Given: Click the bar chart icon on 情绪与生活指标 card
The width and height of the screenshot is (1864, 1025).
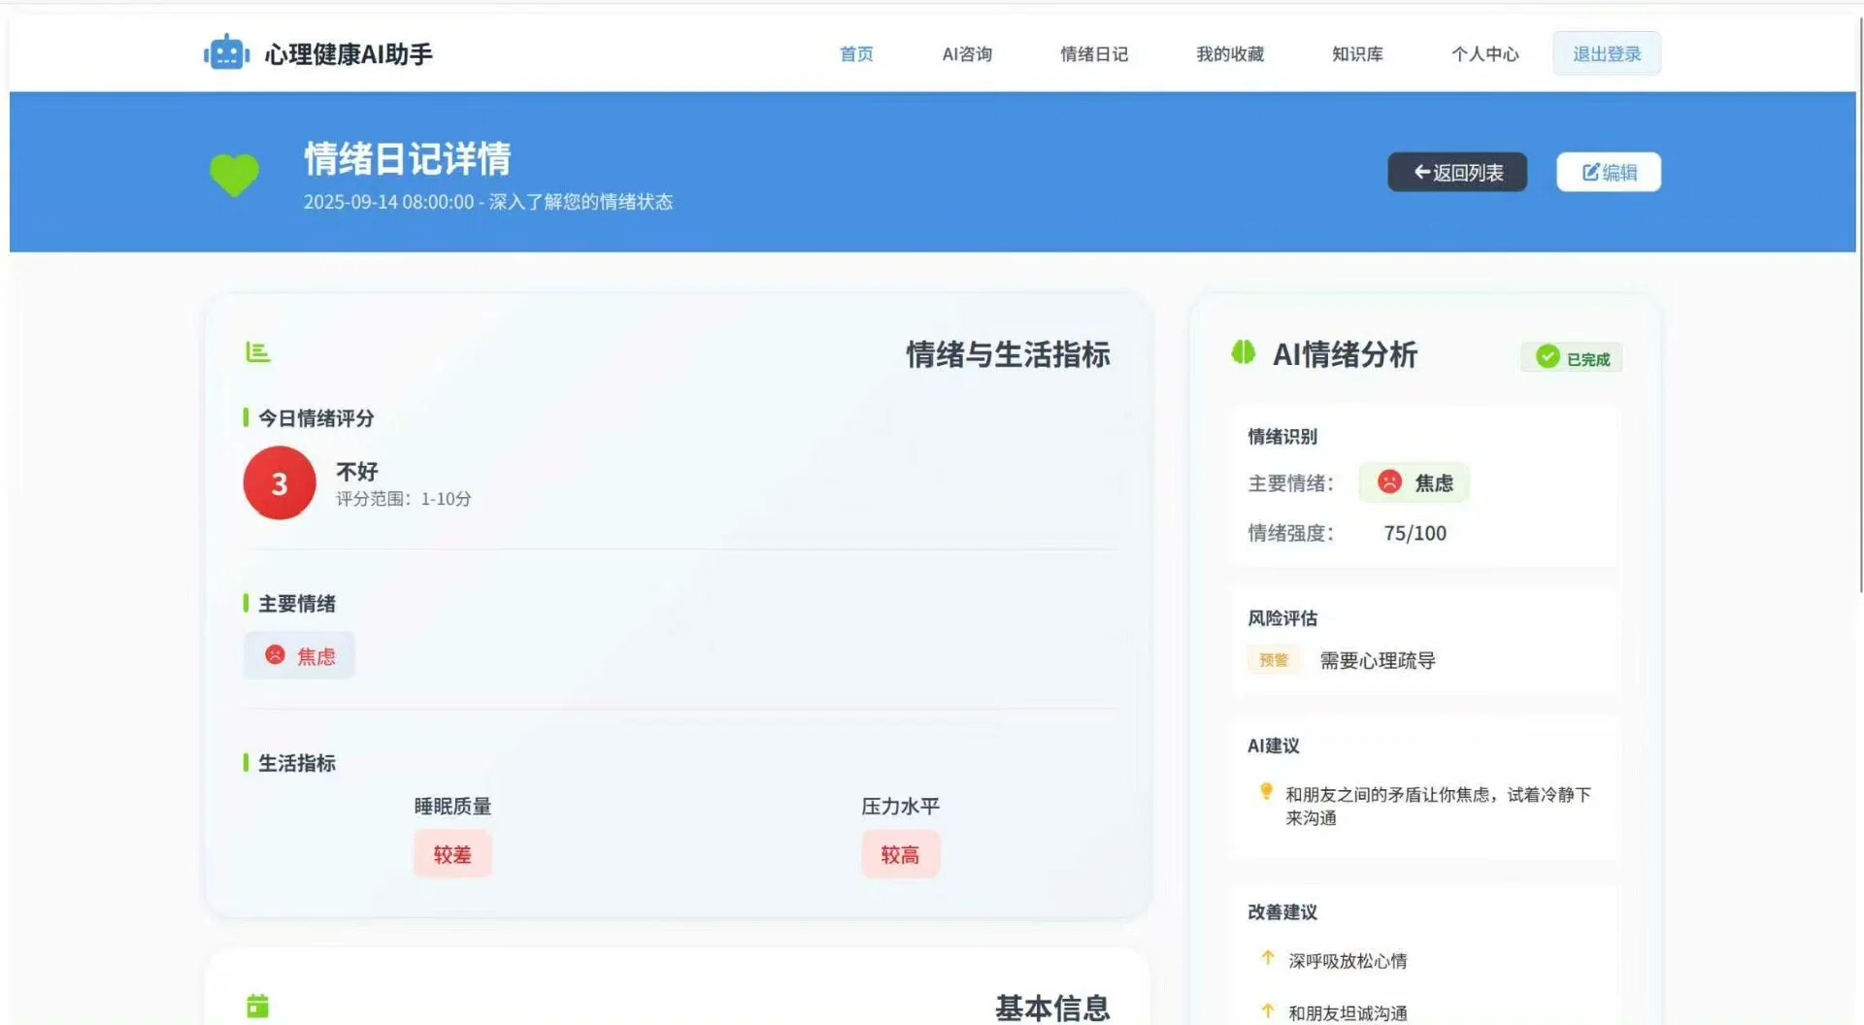Looking at the screenshot, I should (x=257, y=353).
